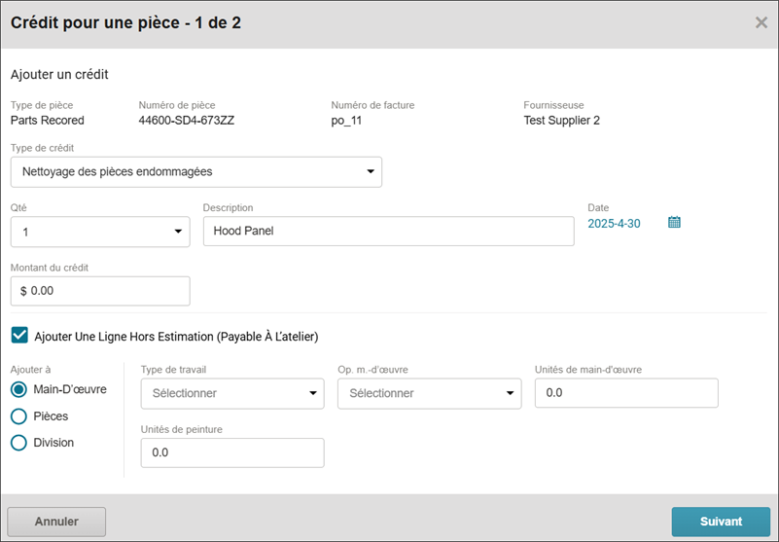Click the Annuler button
The width and height of the screenshot is (779, 542).
pos(56,522)
